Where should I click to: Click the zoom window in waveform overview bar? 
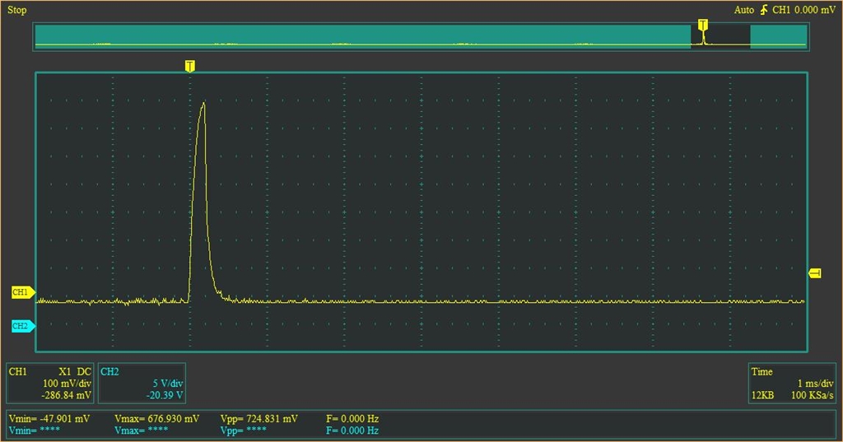click(x=720, y=36)
